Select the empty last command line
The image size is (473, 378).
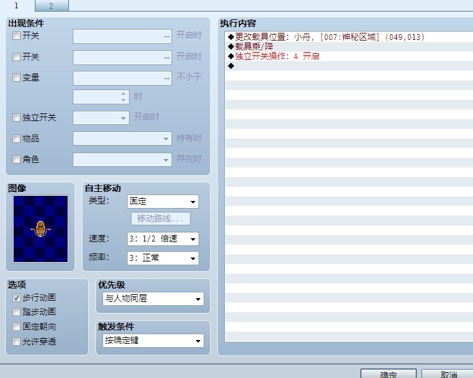coord(349,66)
